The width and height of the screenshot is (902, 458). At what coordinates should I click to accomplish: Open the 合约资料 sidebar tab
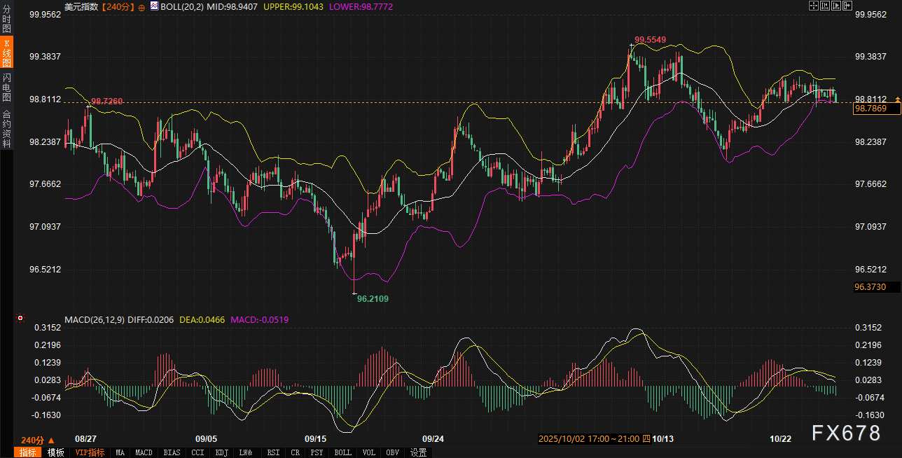pyautogui.click(x=6, y=129)
